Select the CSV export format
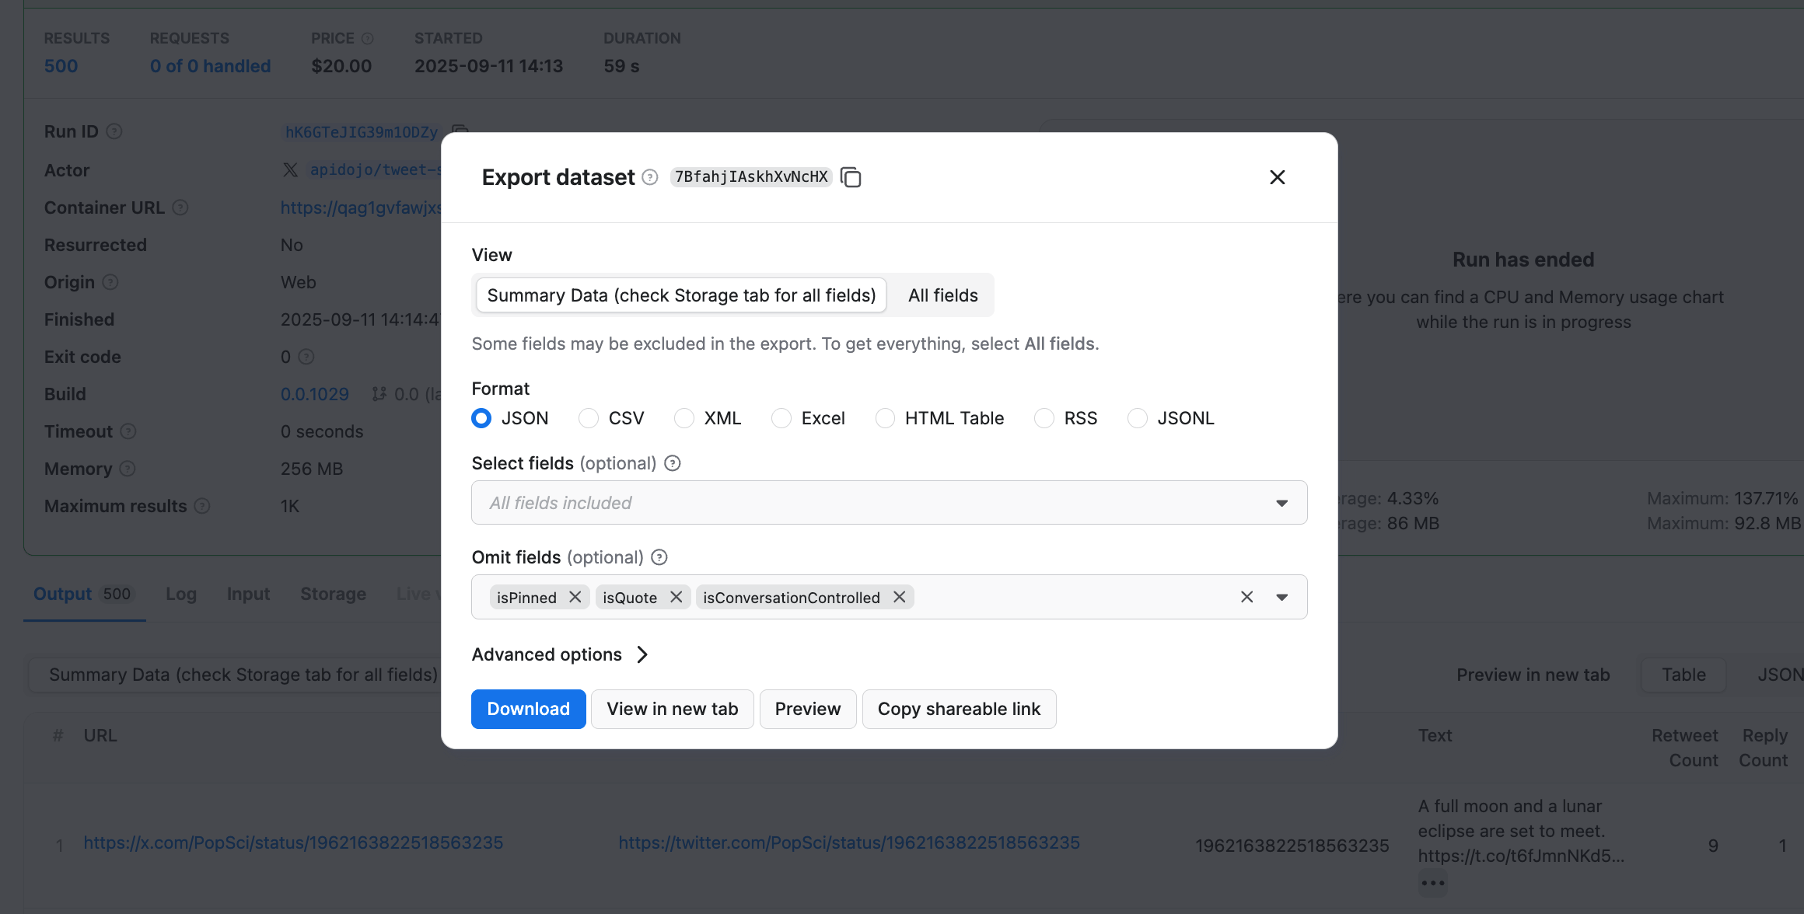This screenshot has width=1804, height=914. tap(588, 418)
